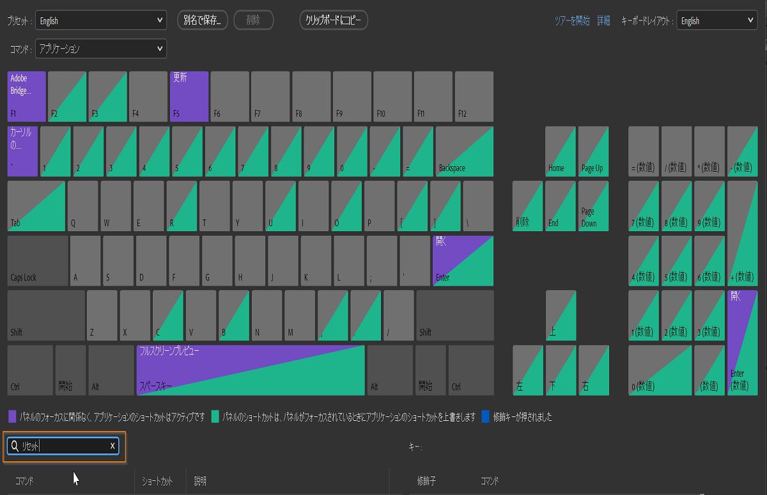Open the 詳細 link
Viewport: 767px width, 495px height.
(x=603, y=21)
